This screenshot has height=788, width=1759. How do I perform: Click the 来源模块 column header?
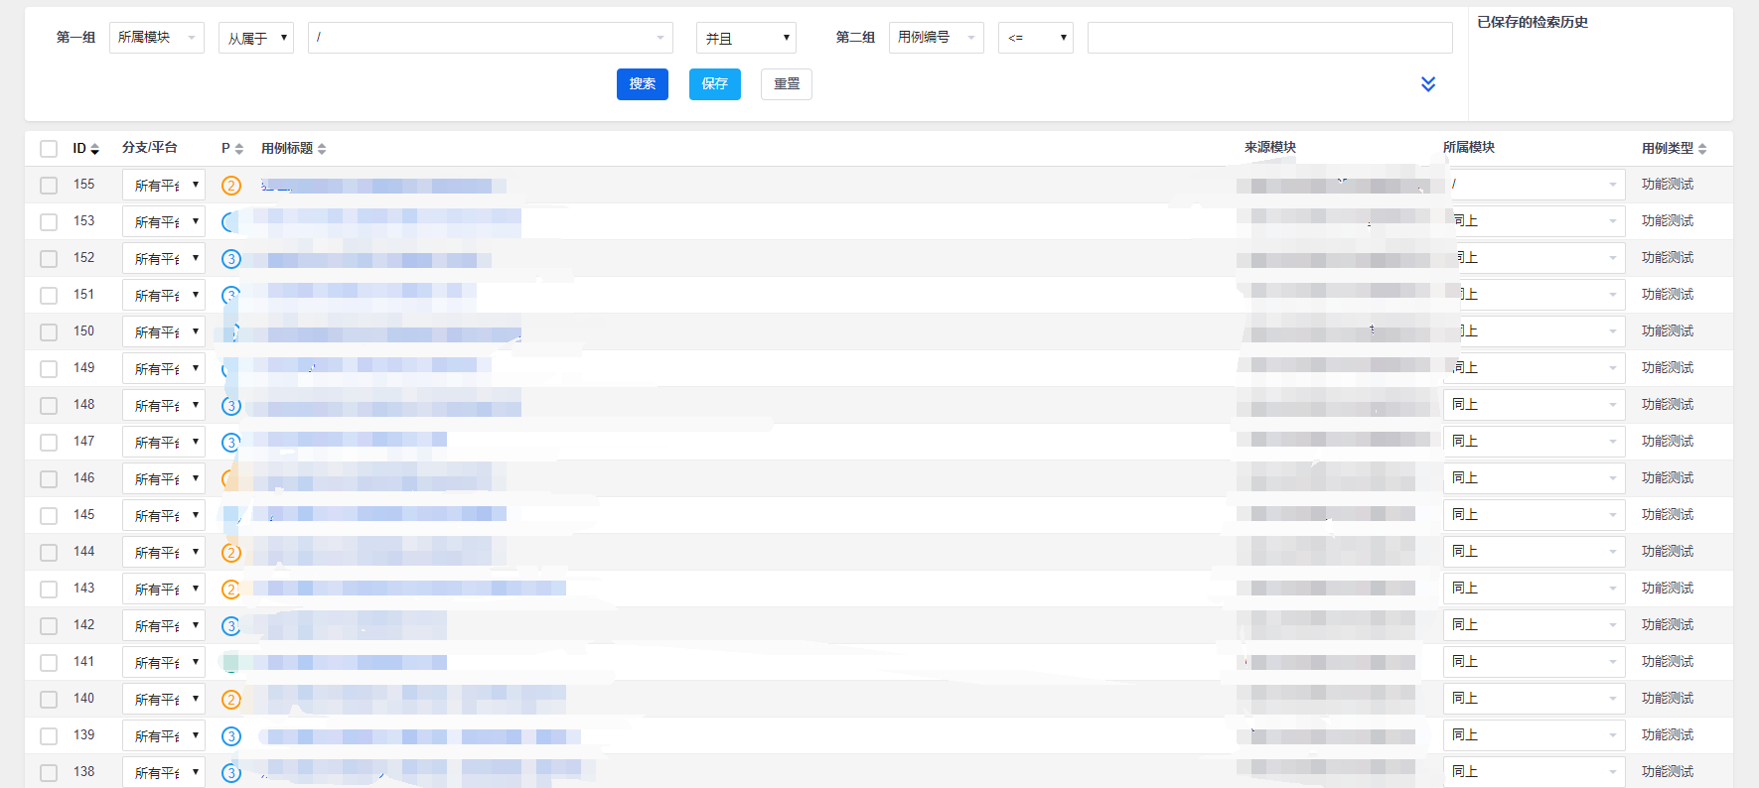pos(1270,148)
